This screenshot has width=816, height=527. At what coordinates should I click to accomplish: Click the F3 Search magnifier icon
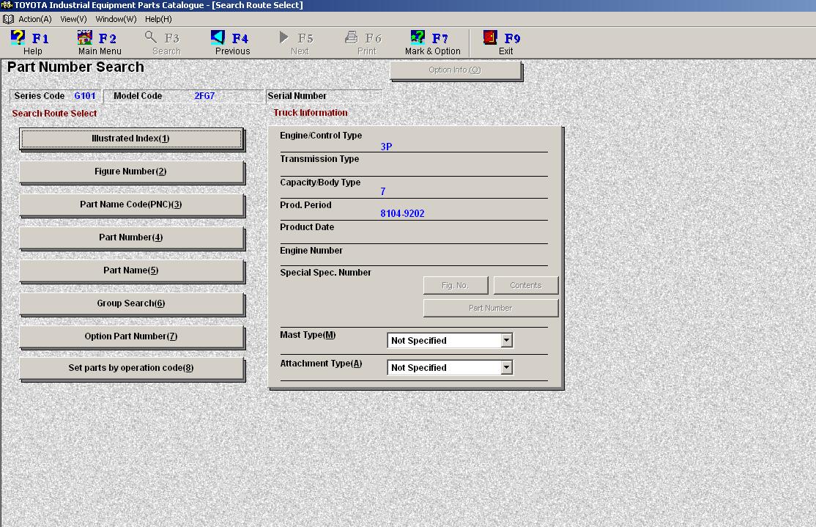pyautogui.click(x=151, y=37)
